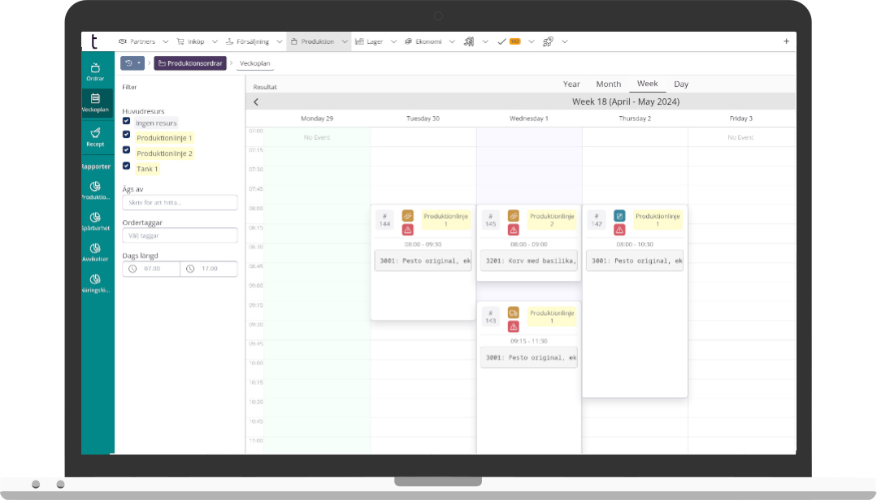Go to Produktionsordrar breadcrumb
877x500 pixels.
tap(190, 62)
